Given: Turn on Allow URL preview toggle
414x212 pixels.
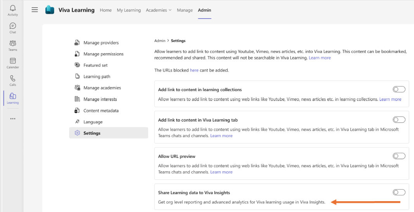Looking at the screenshot, I should [399, 156].
